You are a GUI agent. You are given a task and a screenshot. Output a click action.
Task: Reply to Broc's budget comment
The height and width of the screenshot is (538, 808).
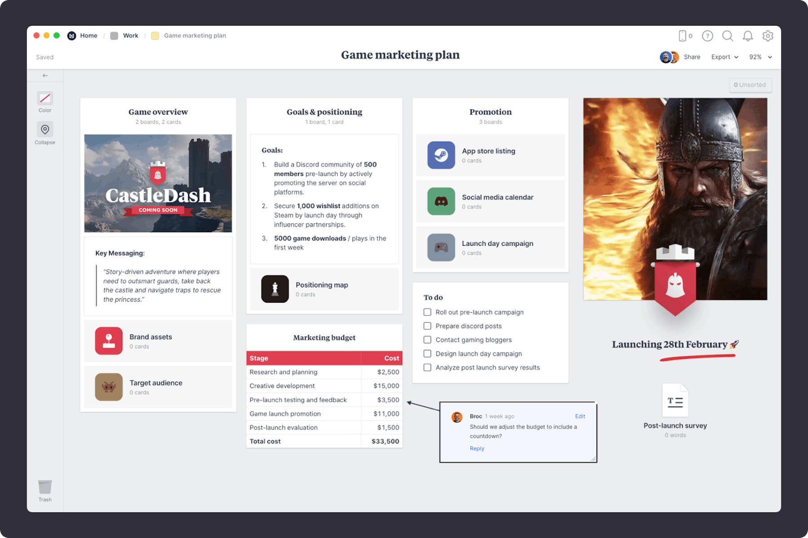pos(476,448)
